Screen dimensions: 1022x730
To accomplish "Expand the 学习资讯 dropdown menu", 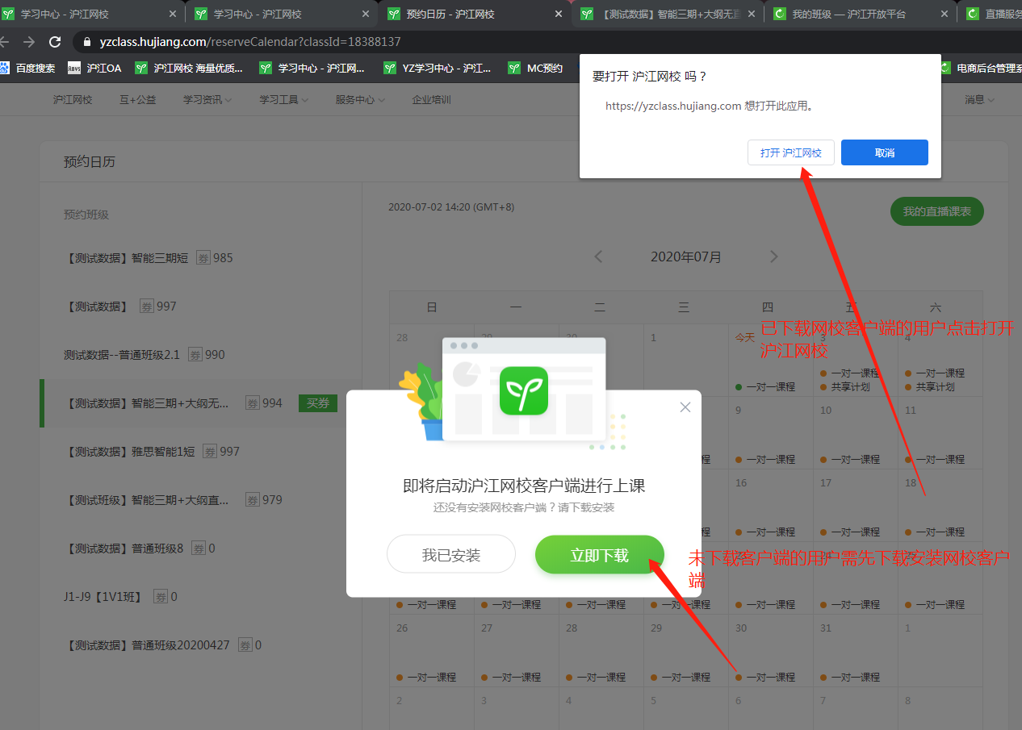I will coord(207,100).
